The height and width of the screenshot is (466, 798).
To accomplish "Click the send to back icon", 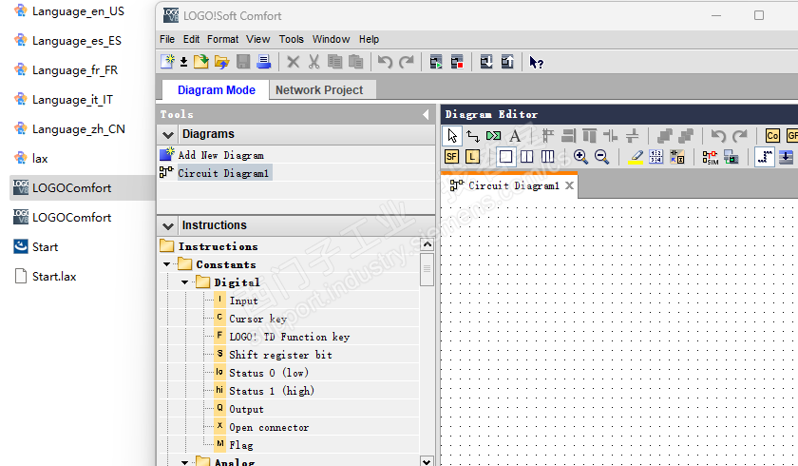I will (686, 135).
